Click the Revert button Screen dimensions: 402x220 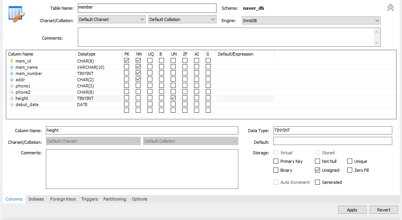tap(384, 210)
